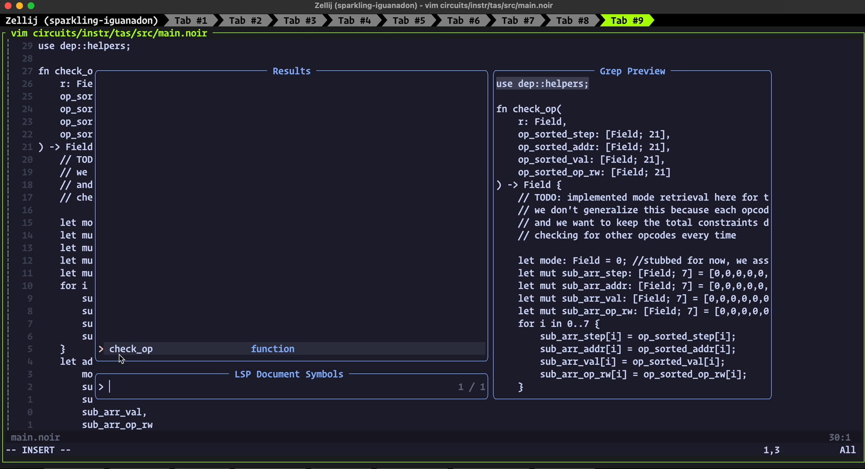
Task: Click the -- INSERT -- mode indicator
Action: (x=38, y=450)
